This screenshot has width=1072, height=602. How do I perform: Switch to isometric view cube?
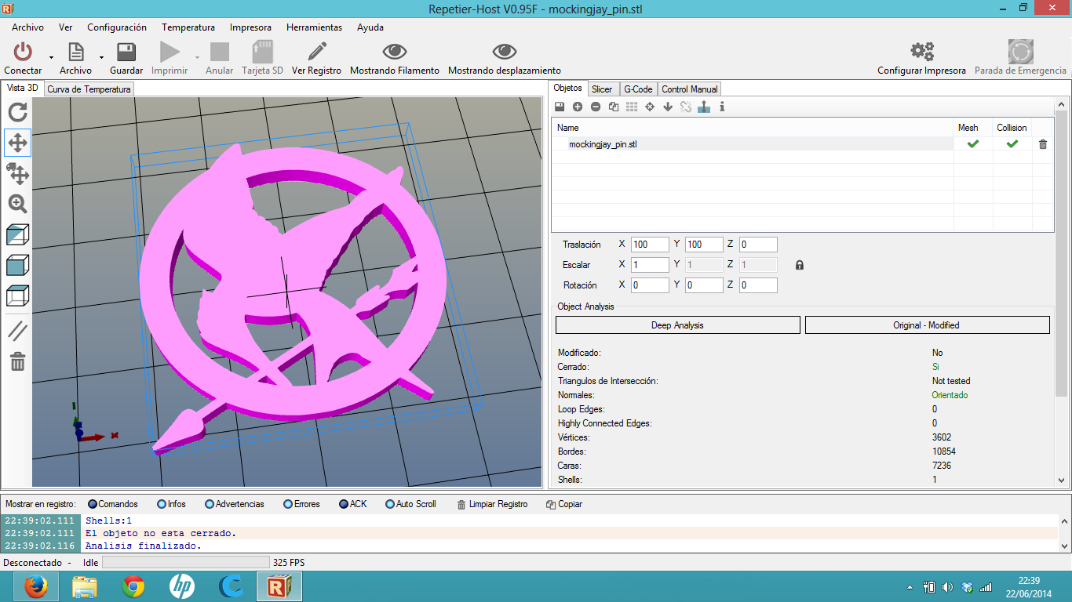coord(17,234)
